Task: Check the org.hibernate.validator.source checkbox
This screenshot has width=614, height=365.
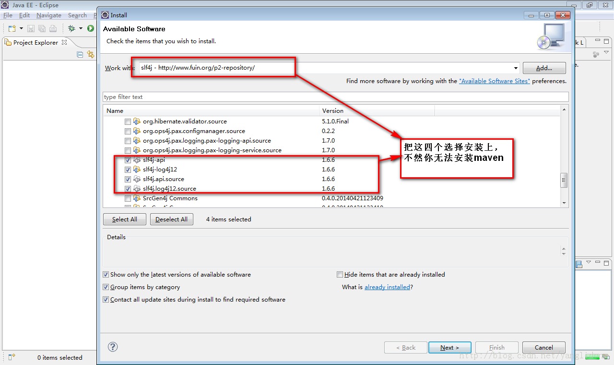Action: pos(128,122)
